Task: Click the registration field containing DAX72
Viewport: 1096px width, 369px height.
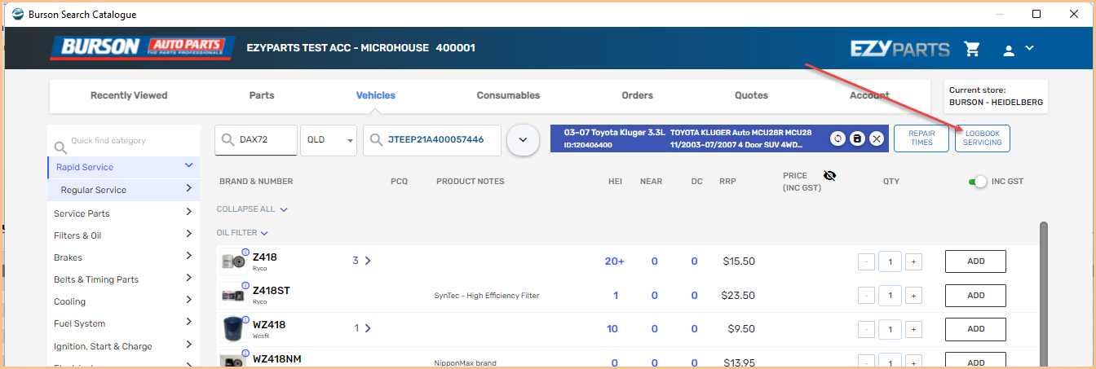Action: pyautogui.click(x=256, y=140)
